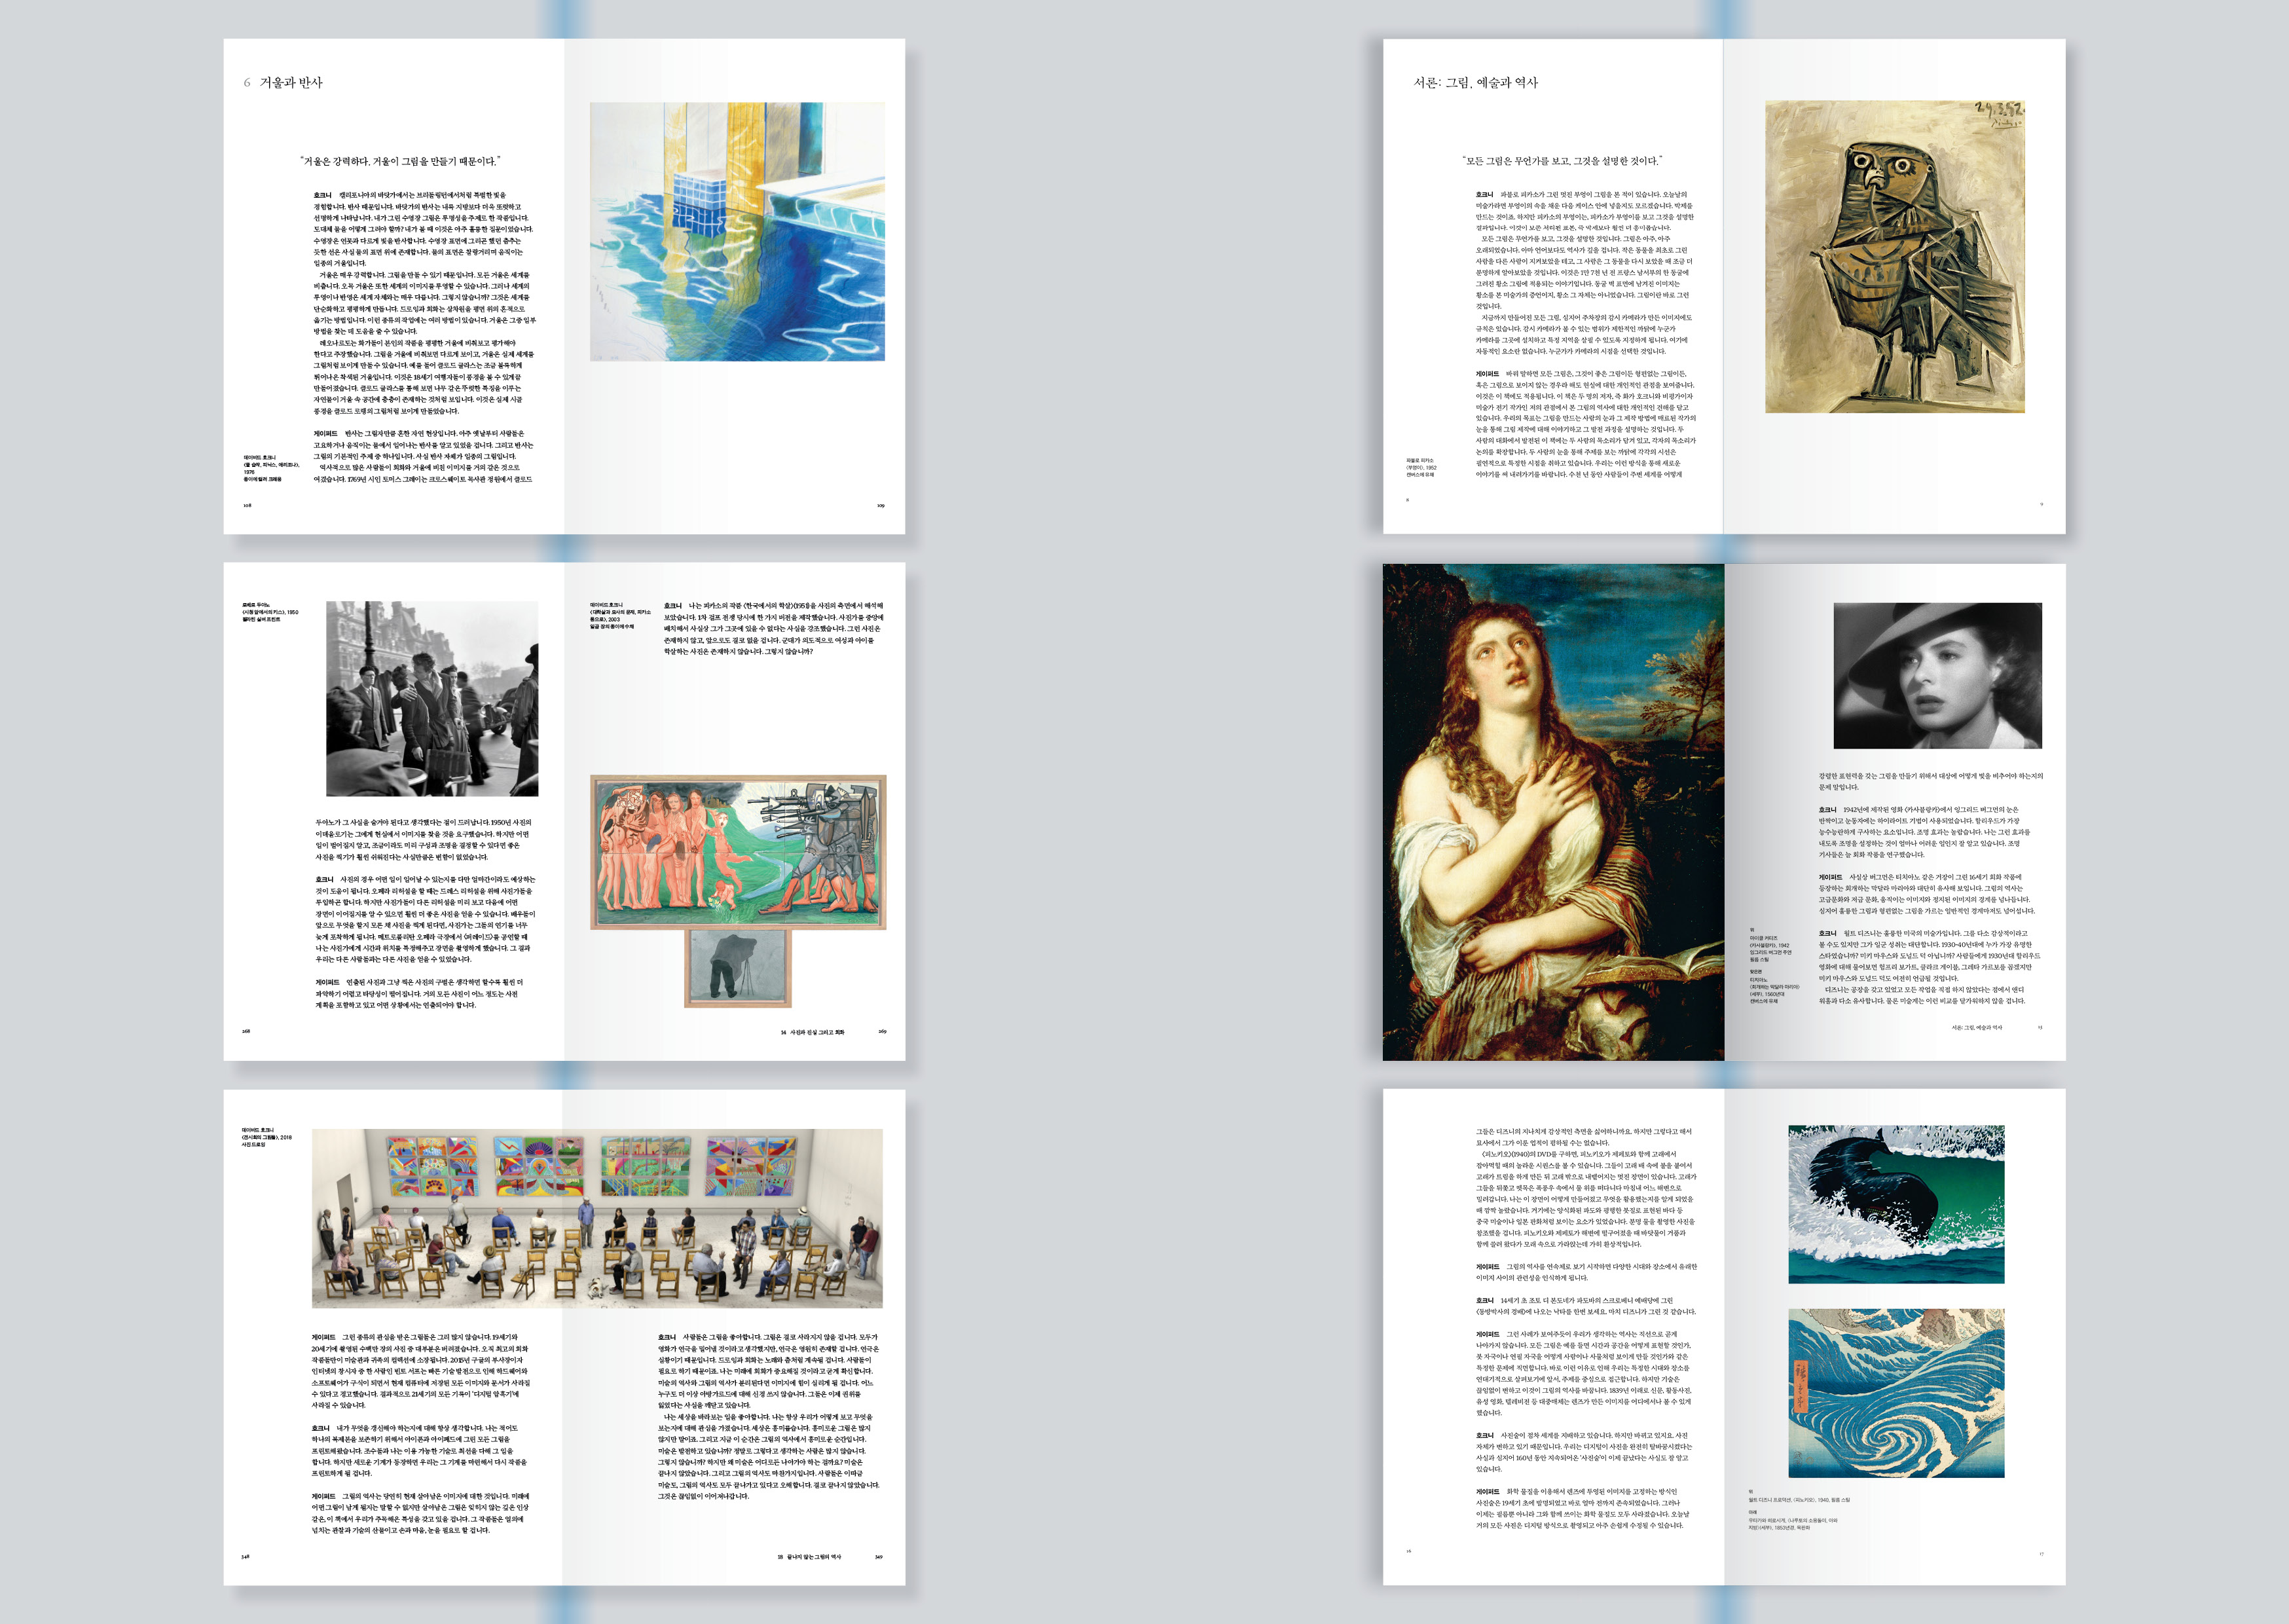Click the Picasso owl painting
This screenshot has height=1624, width=2289.
tap(1894, 256)
